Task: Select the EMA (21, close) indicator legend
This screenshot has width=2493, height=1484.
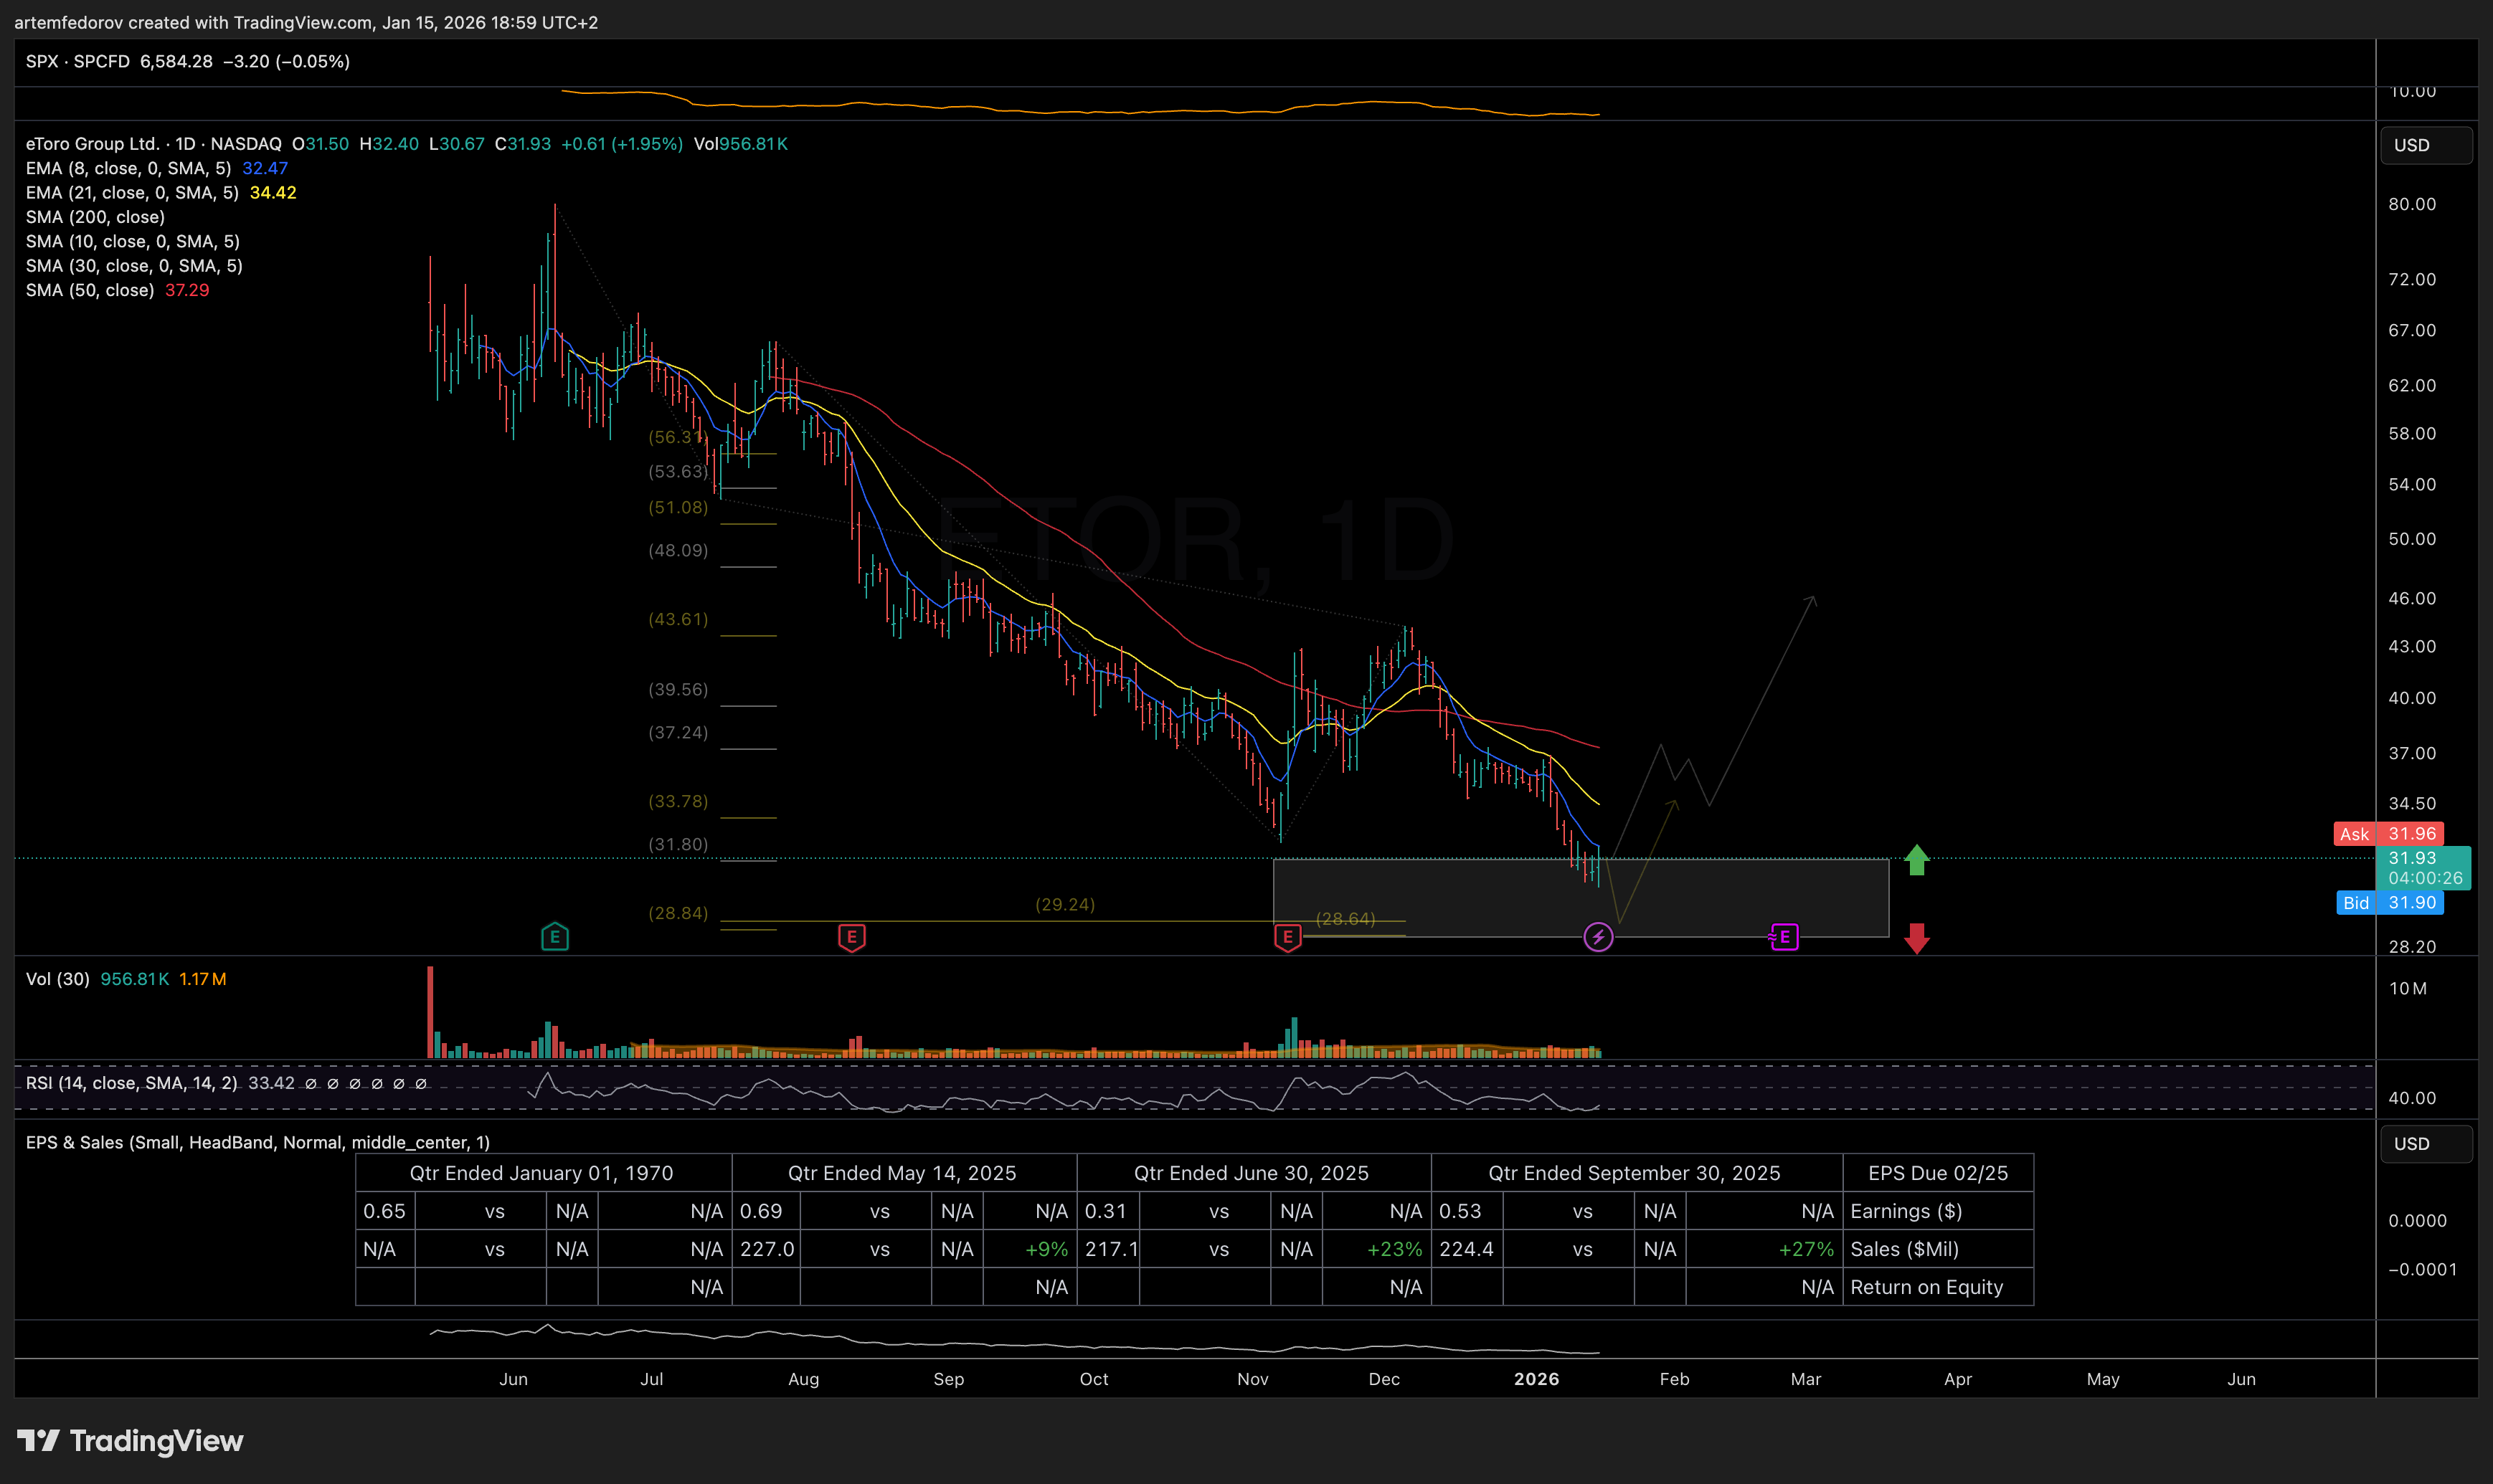Action: (x=132, y=192)
